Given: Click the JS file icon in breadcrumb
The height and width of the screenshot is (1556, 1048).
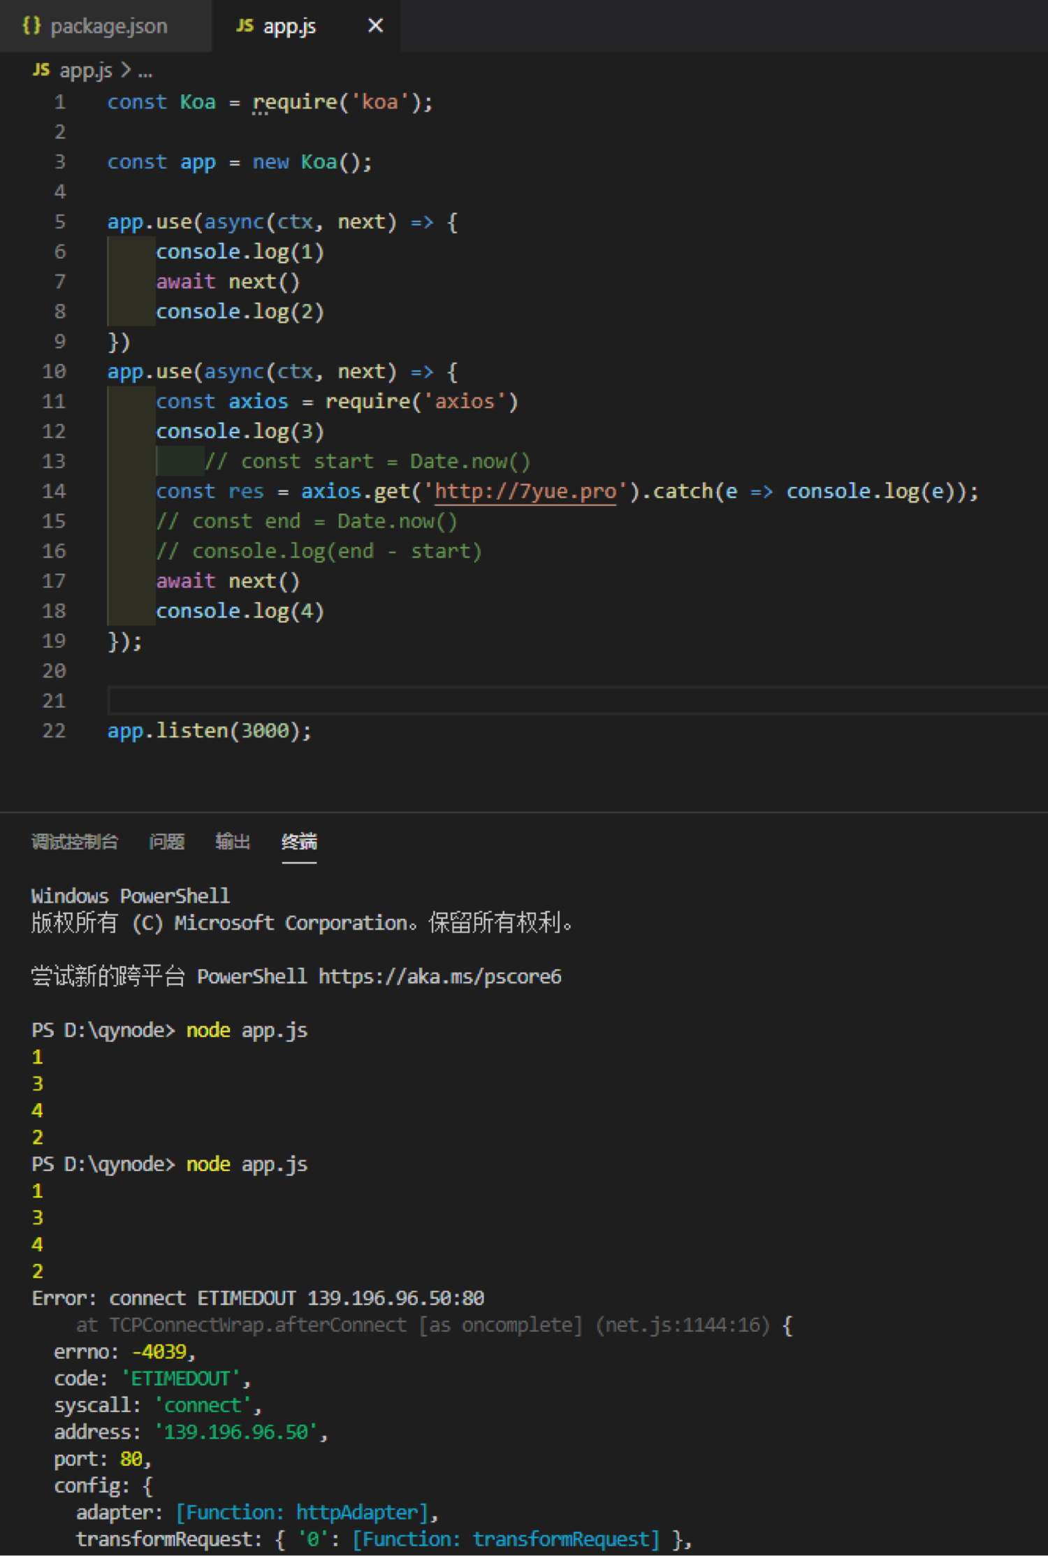Looking at the screenshot, I should pos(41,70).
